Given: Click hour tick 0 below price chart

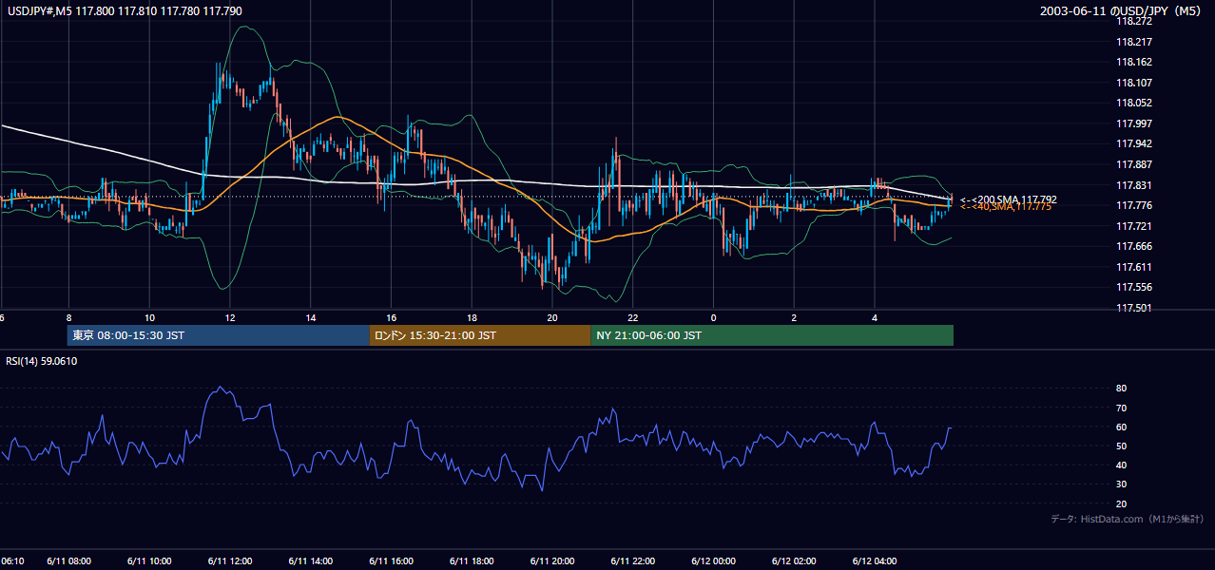Looking at the screenshot, I should tap(713, 317).
